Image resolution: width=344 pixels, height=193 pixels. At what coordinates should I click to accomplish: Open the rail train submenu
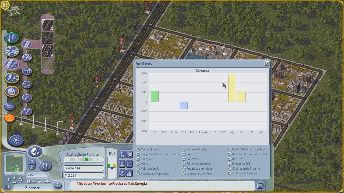point(27,71)
